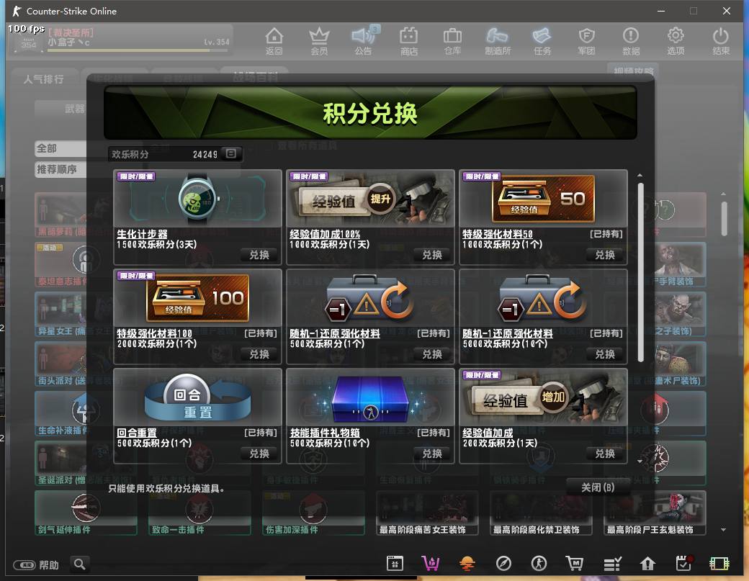The image size is (749, 581).
Task: Click the exchange list scrollbar thumb
Action: click(640, 272)
